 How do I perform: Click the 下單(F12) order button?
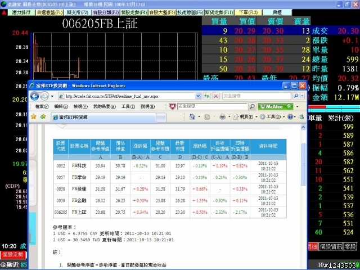(x=248, y=12)
